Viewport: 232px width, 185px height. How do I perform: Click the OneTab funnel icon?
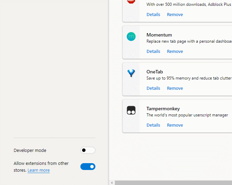click(x=131, y=73)
